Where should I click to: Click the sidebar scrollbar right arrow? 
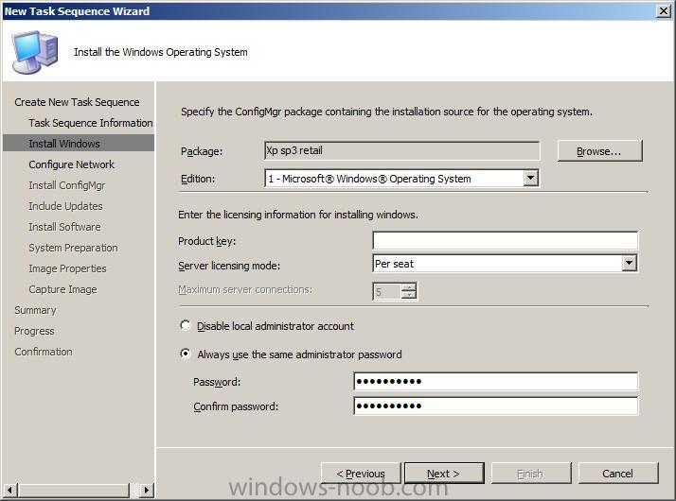(147, 490)
